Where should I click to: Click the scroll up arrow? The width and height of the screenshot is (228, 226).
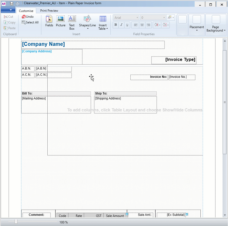(x=225, y=41)
